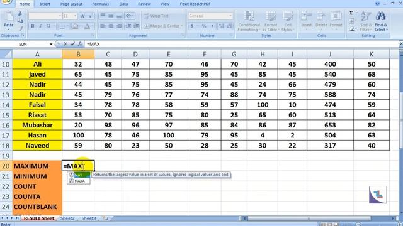Click the Increase Indent icon

pyautogui.click(x=137, y=26)
